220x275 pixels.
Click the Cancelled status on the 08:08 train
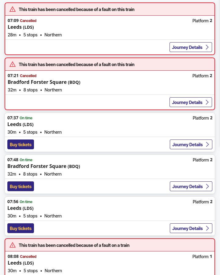point(28,256)
